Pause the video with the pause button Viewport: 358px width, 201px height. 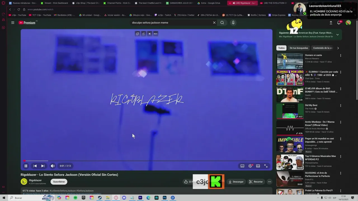(26, 166)
